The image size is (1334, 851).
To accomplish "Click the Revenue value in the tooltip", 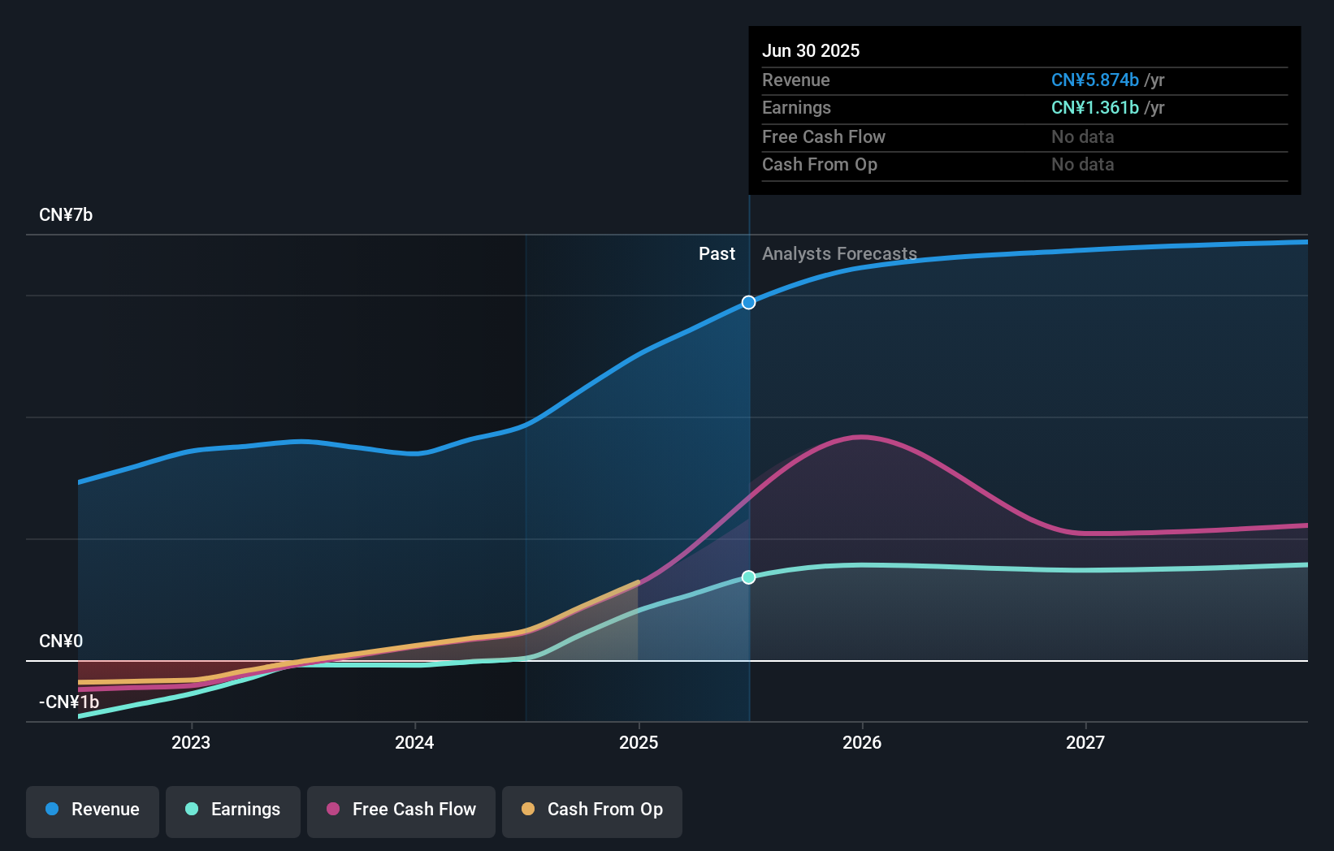I will [1095, 80].
